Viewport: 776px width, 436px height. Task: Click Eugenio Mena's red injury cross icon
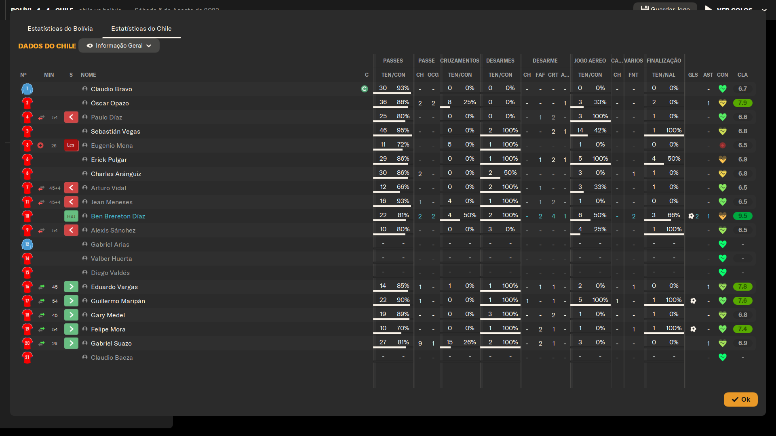click(x=40, y=145)
